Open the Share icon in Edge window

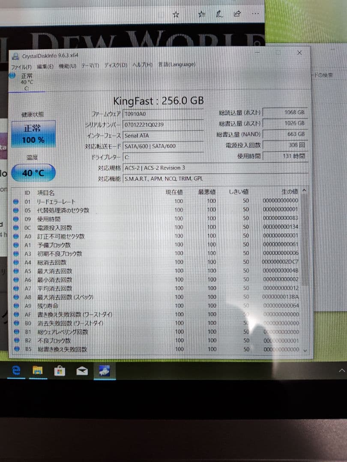(x=237, y=14)
